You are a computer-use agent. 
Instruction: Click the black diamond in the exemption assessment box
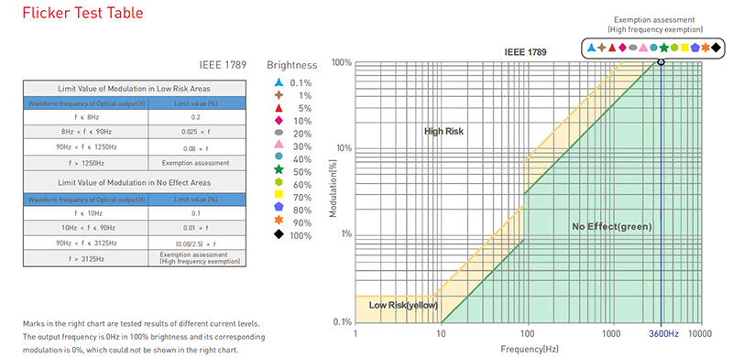[x=716, y=48]
